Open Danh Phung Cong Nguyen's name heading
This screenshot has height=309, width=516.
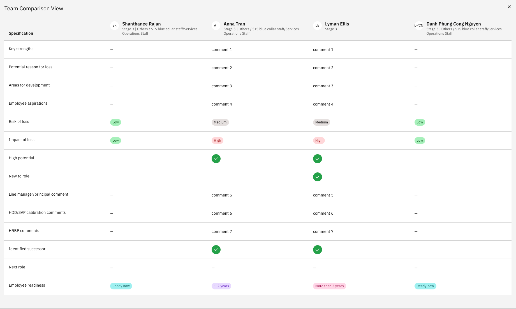click(453, 24)
